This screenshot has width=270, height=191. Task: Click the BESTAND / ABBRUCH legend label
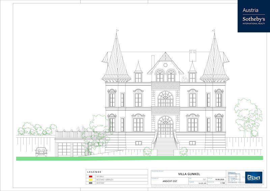(105, 180)
